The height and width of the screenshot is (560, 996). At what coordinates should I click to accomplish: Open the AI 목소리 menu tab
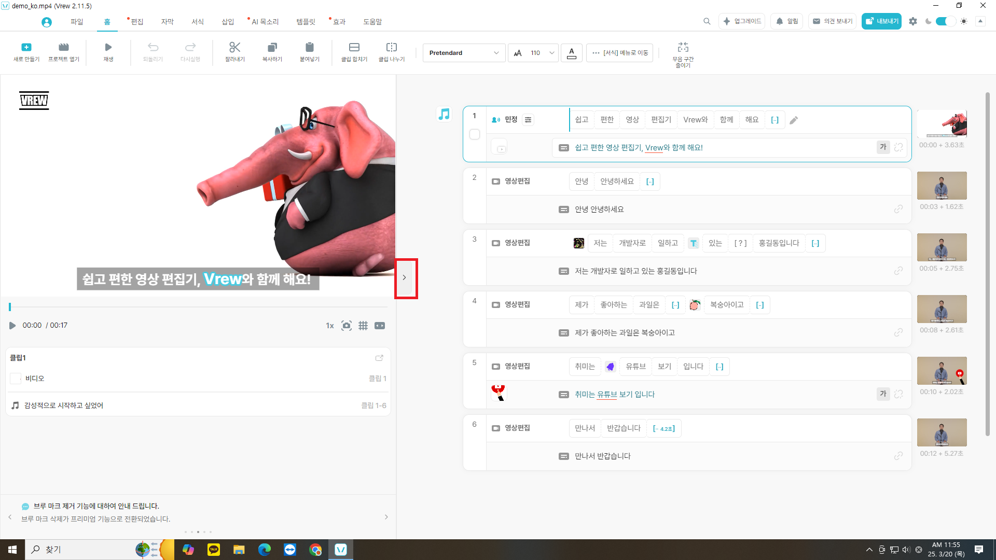click(x=265, y=22)
